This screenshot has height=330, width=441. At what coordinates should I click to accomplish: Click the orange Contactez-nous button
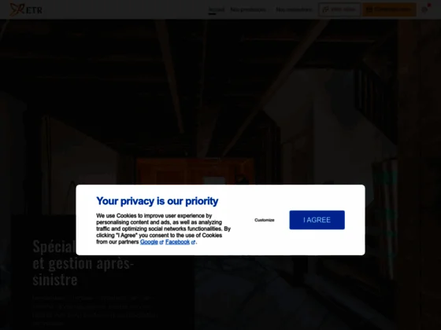[389, 9]
